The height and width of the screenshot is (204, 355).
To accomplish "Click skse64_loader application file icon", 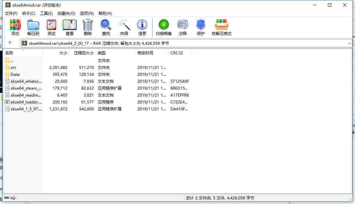I will 7,102.
